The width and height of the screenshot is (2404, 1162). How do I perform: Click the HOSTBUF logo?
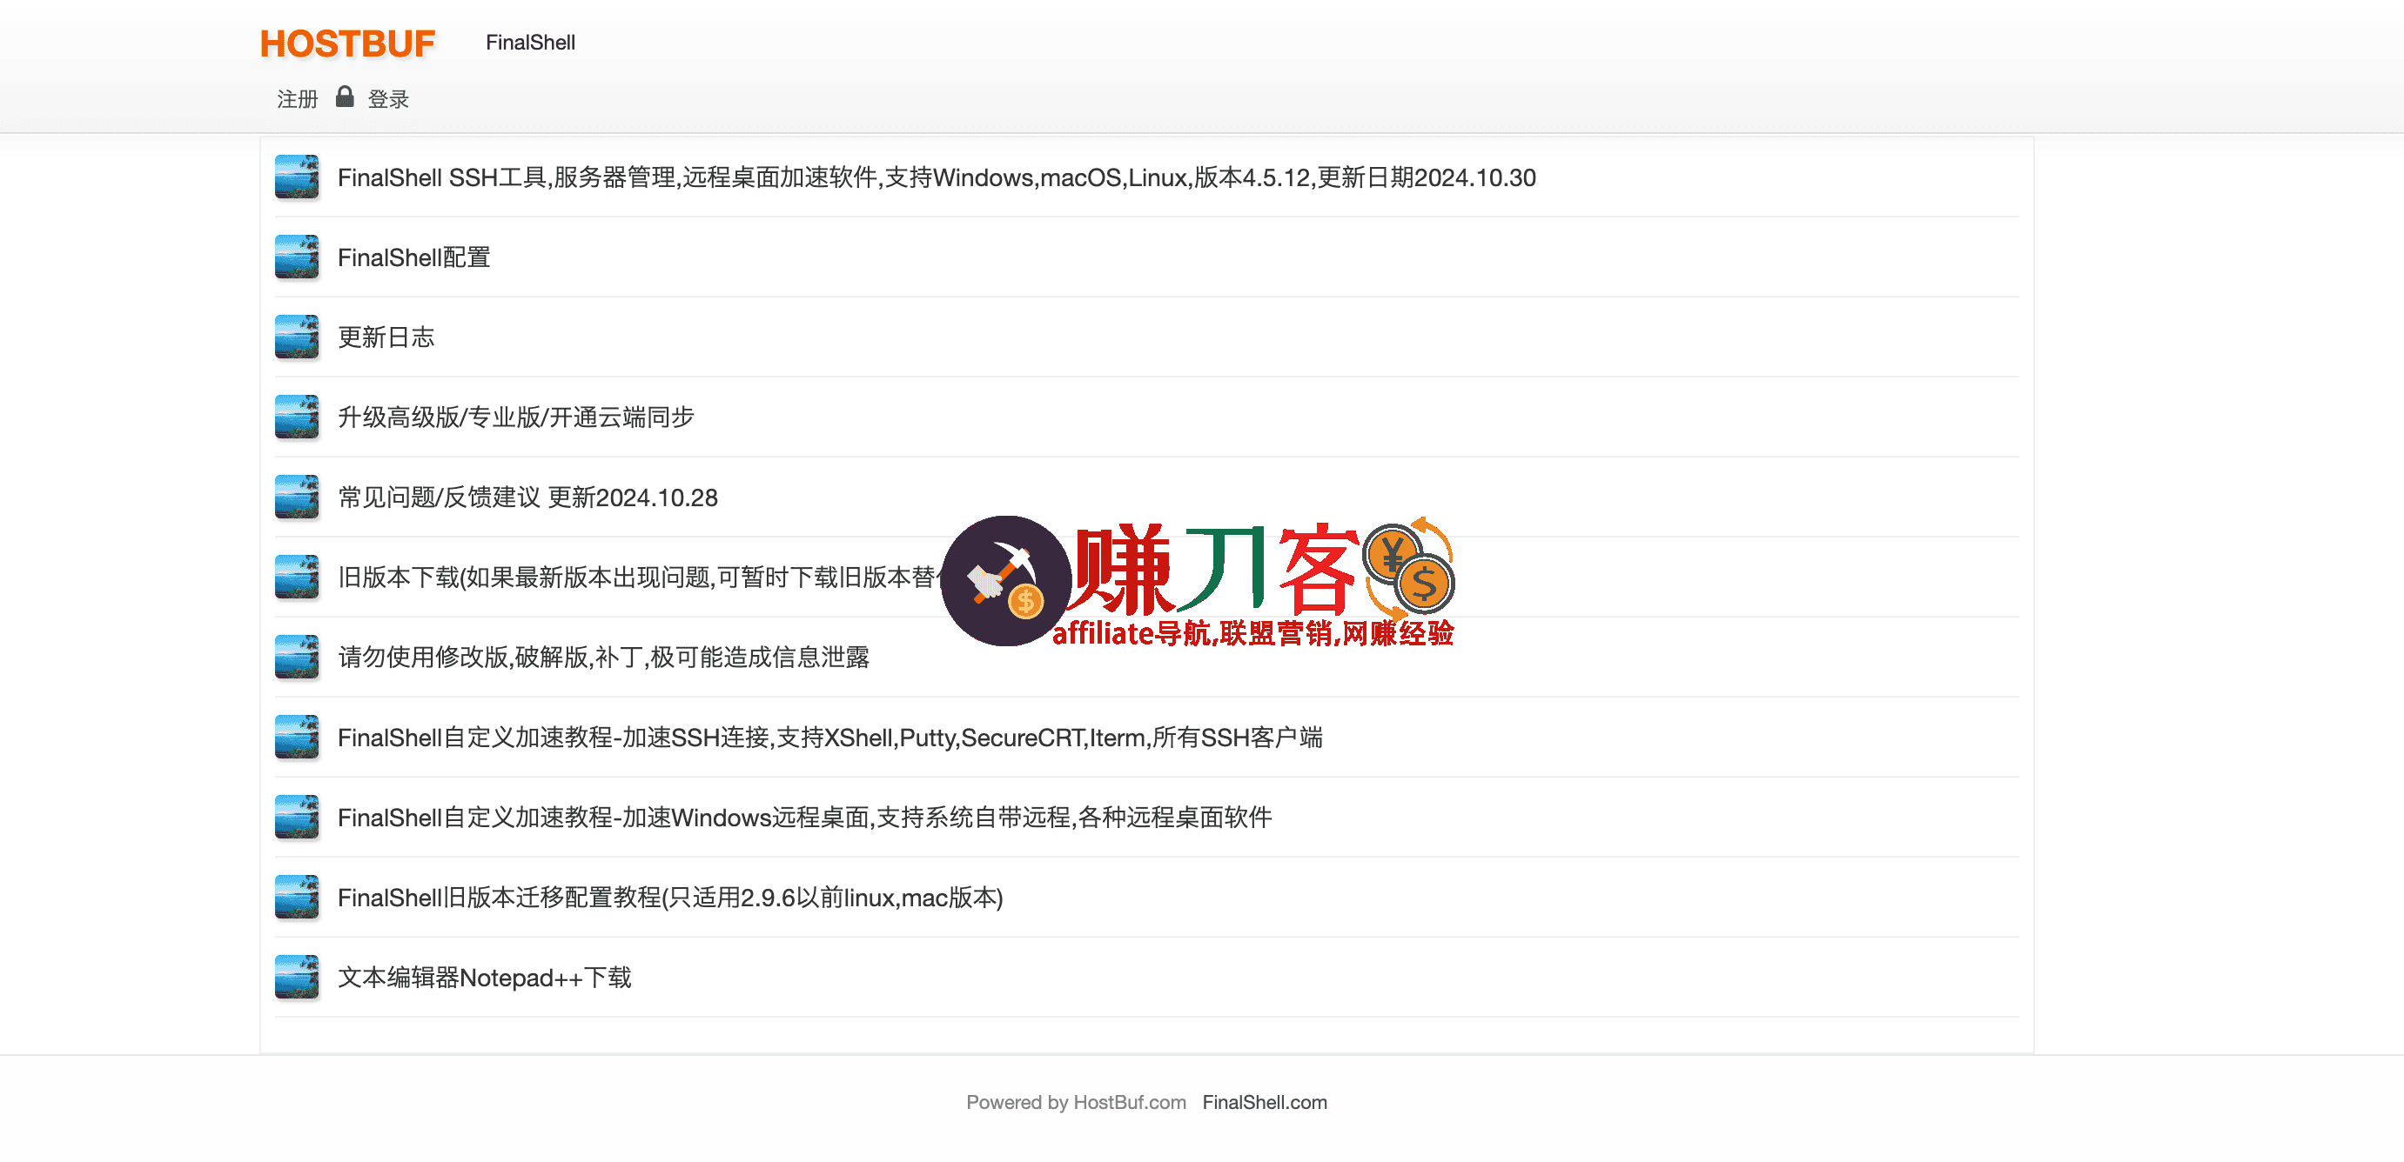347,43
